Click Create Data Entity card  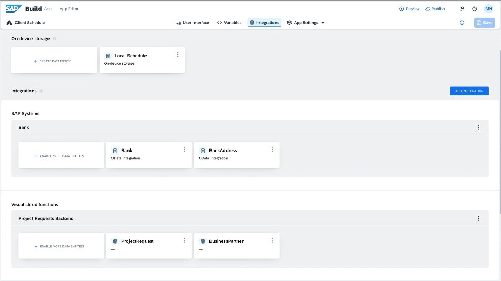54,60
